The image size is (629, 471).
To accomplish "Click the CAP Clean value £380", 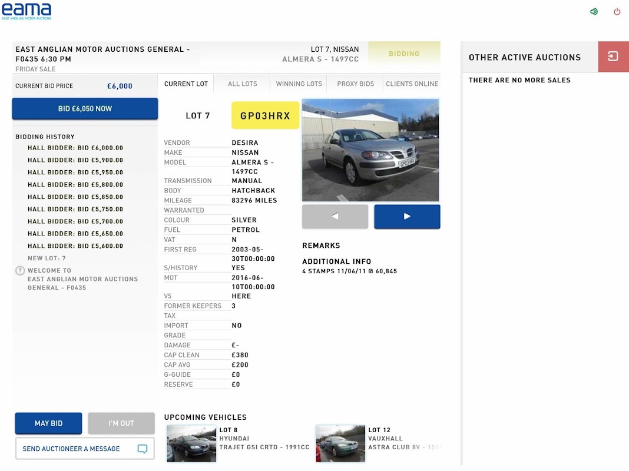I will [x=240, y=355].
